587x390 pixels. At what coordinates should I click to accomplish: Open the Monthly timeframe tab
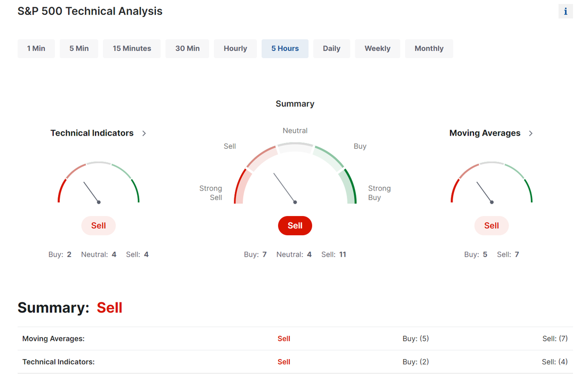(x=429, y=48)
